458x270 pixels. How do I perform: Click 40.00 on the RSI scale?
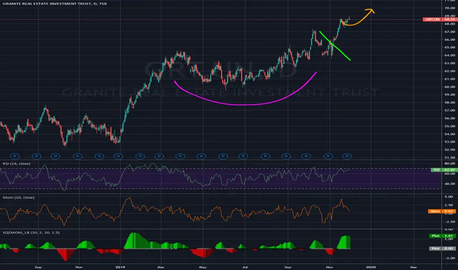click(x=450, y=184)
